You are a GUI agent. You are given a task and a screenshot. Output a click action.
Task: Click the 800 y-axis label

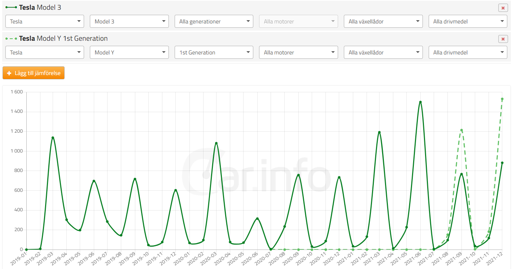pyautogui.click(x=18, y=171)
